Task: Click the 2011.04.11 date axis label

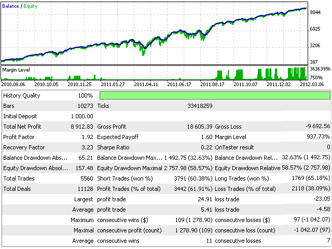Action: (x=146, y=85)
